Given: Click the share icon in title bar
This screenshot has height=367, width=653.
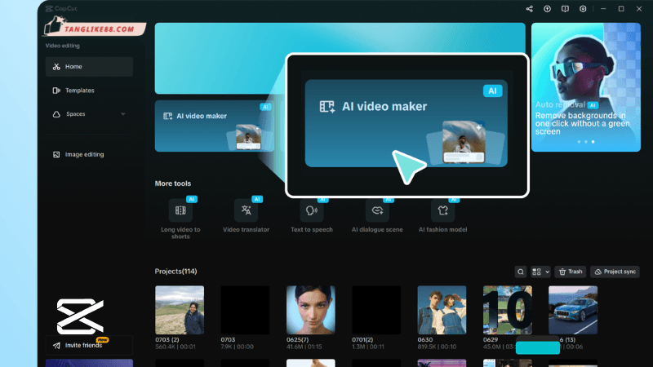Looking at the screenshot, I should tap(529, 9).
